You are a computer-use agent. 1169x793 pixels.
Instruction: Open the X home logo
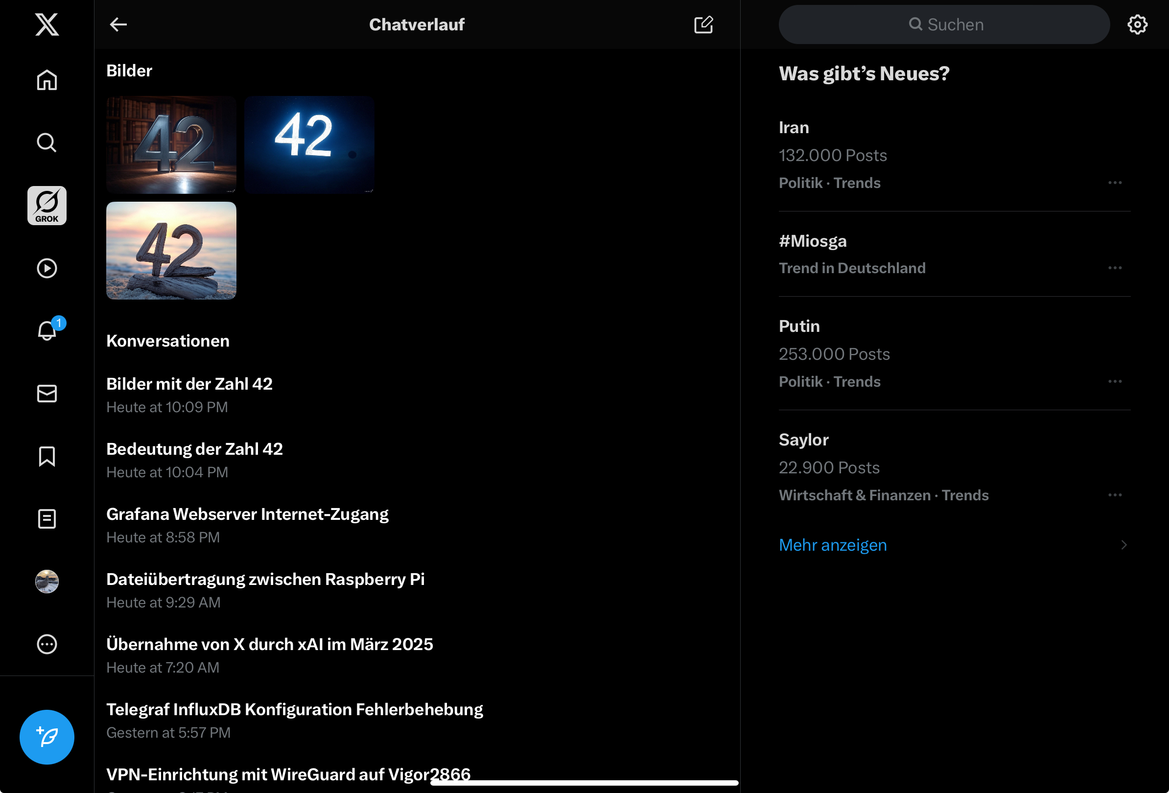click(x=47, y=24)
